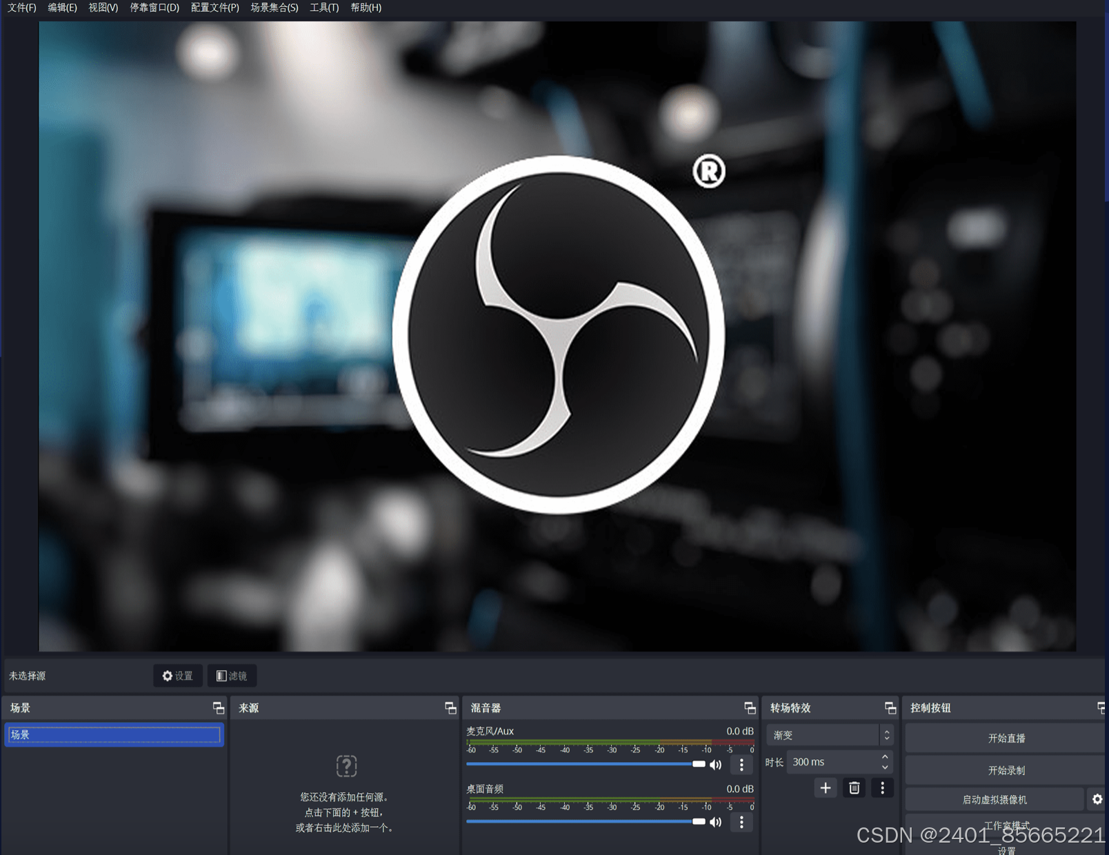Mute the 桌面音频 audio channel
Viewport: 1109px width, 855px height.
tap(716, 822)
